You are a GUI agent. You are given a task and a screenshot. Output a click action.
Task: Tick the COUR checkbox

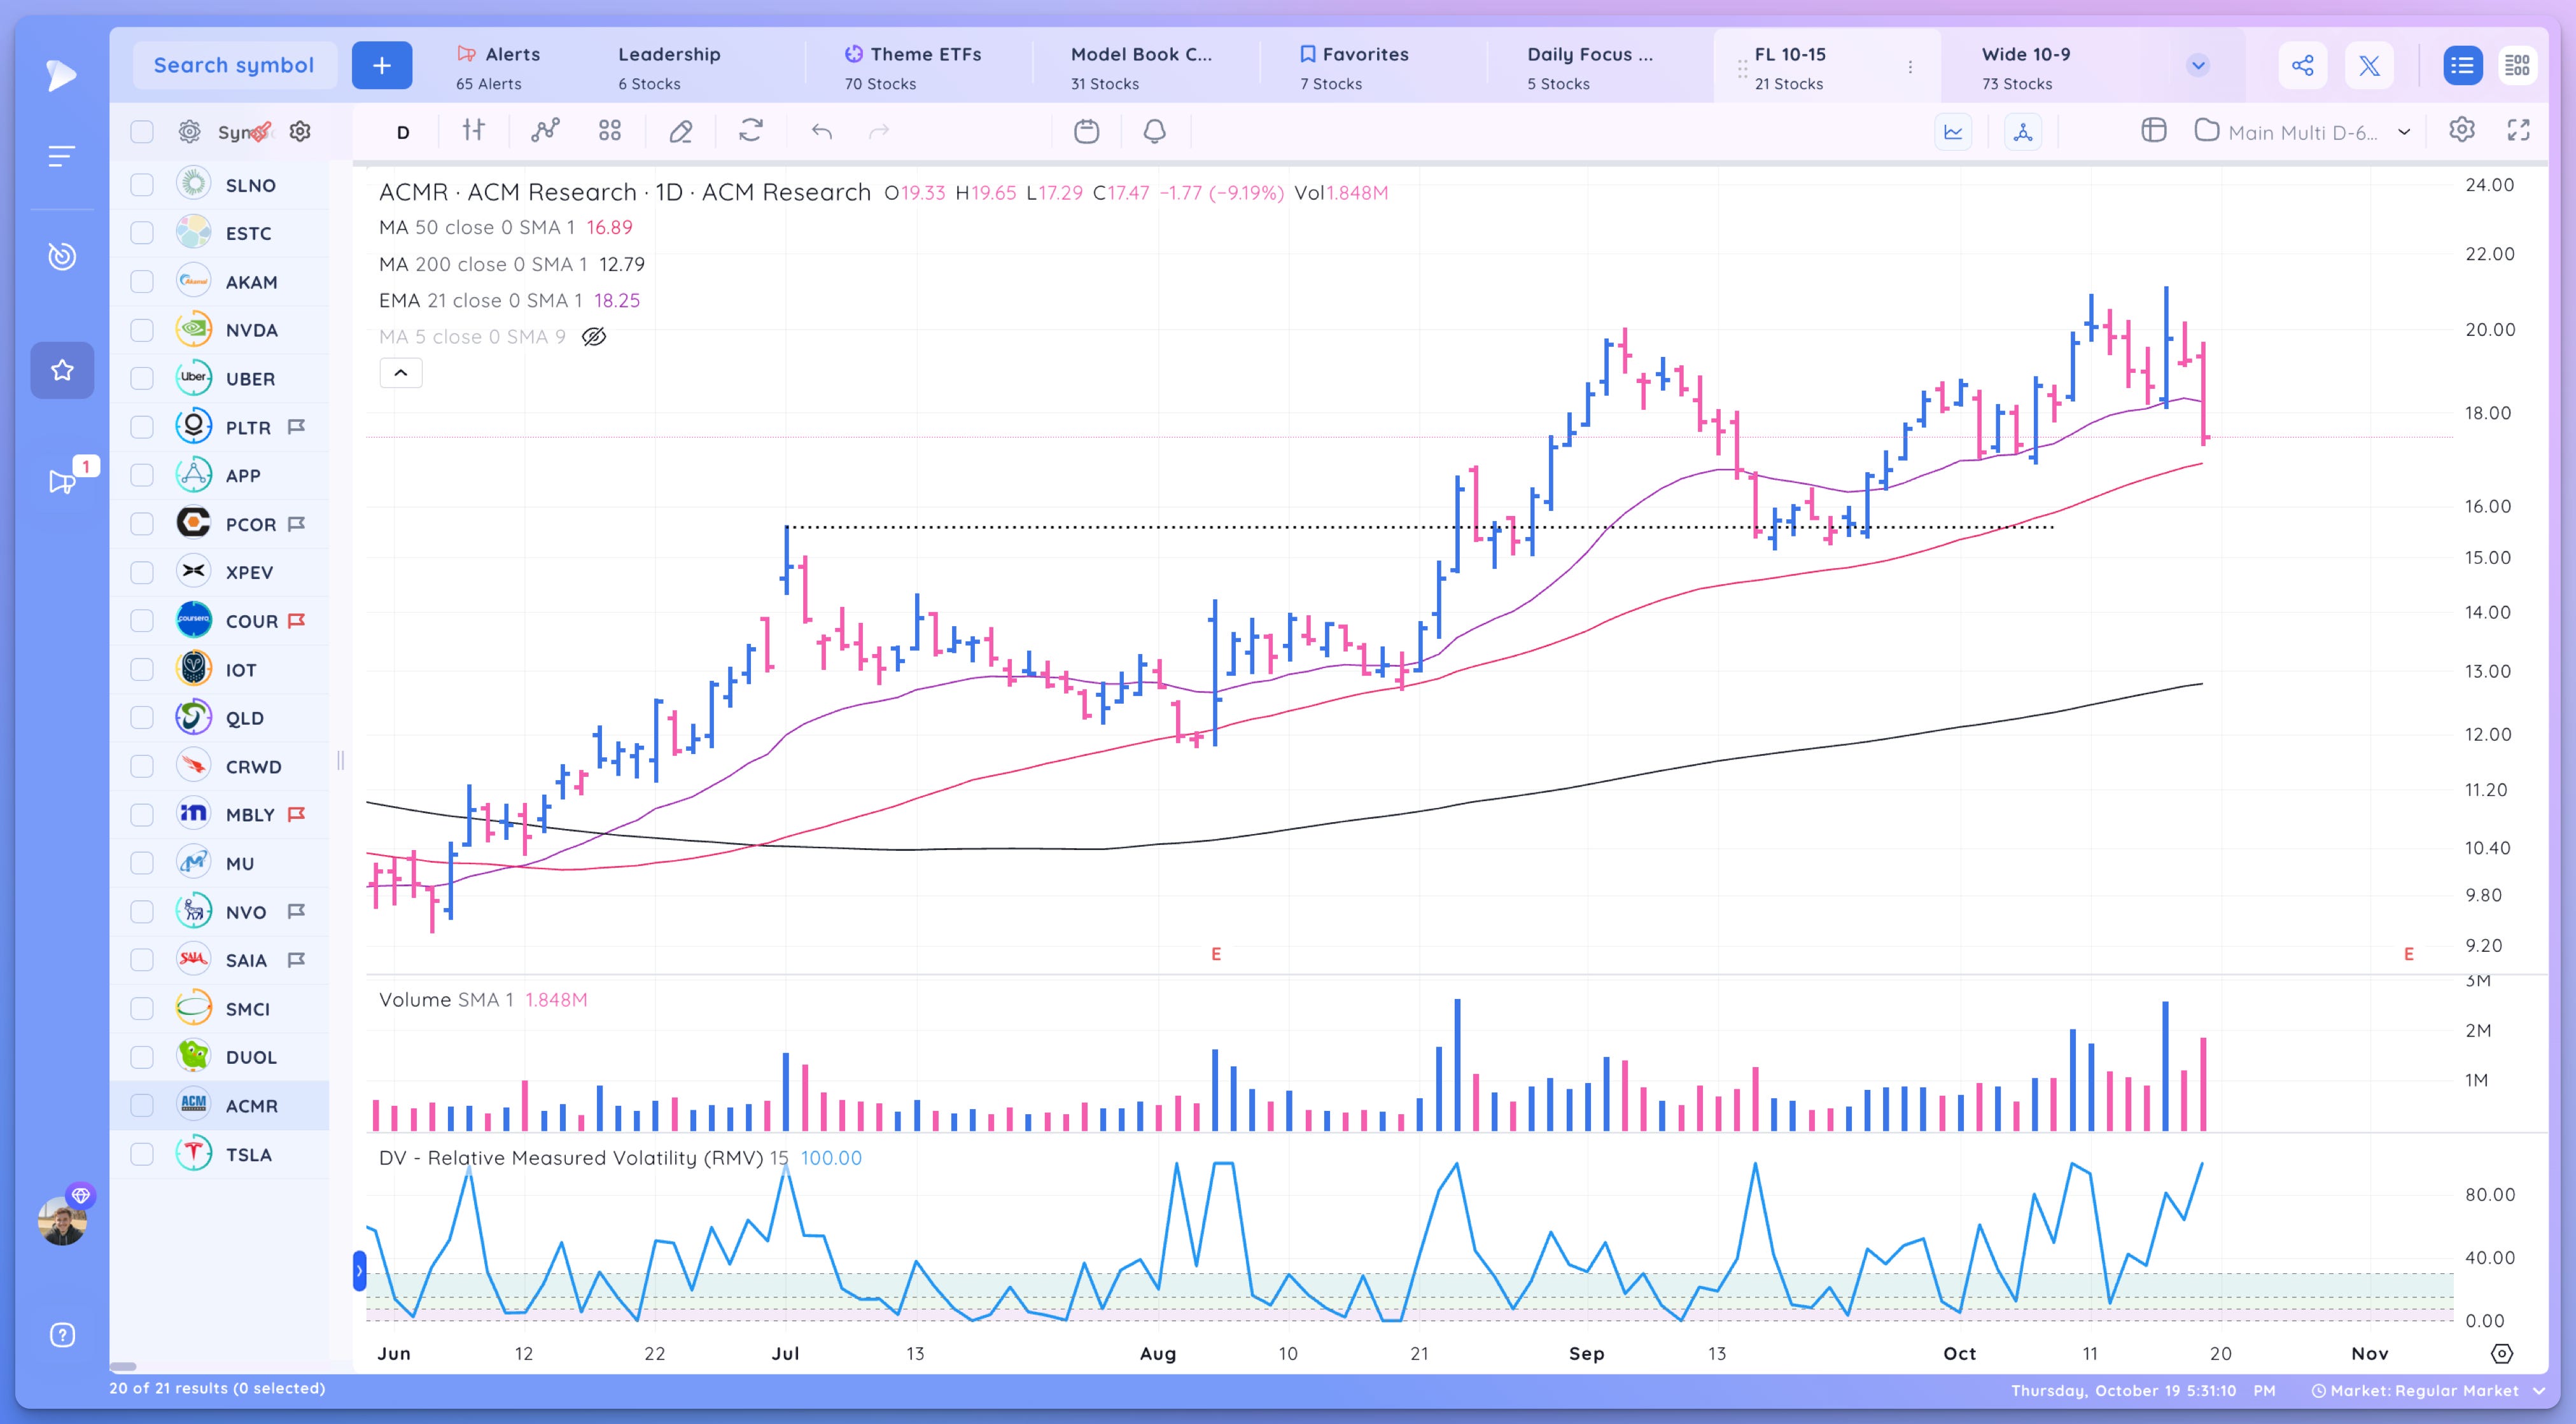point(142,621)
